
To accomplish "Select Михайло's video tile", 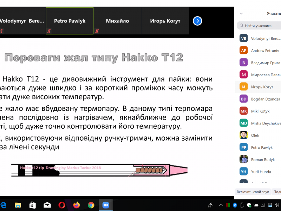I will tap(117, 21).
